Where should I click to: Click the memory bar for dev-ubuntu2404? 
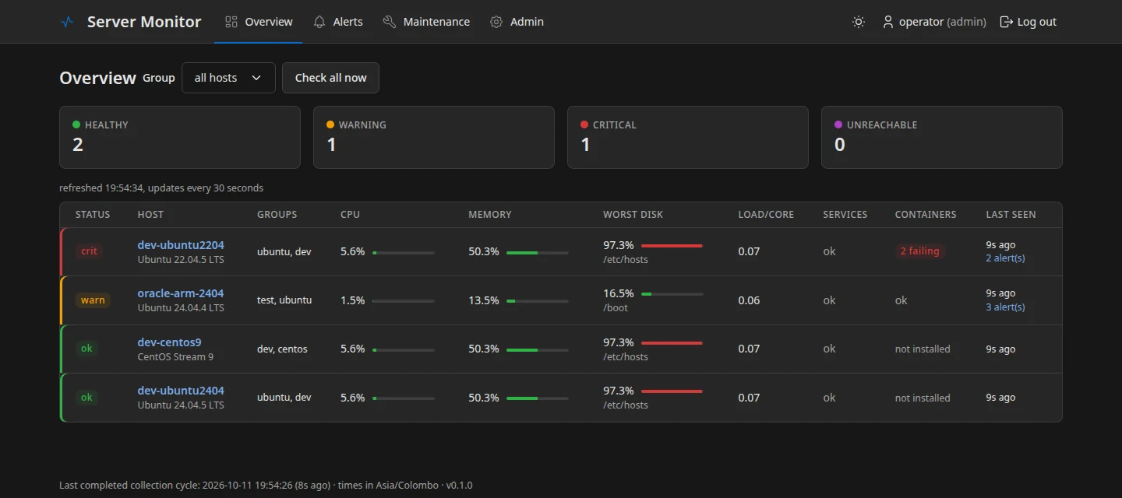click(538, 398)
